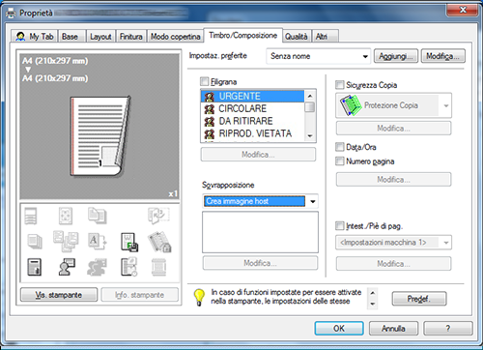Image resolution: width=483 pixels, height=350 pixels.
Task: Click the stamp icon beside URGENTE
Action: coord(210,97)
